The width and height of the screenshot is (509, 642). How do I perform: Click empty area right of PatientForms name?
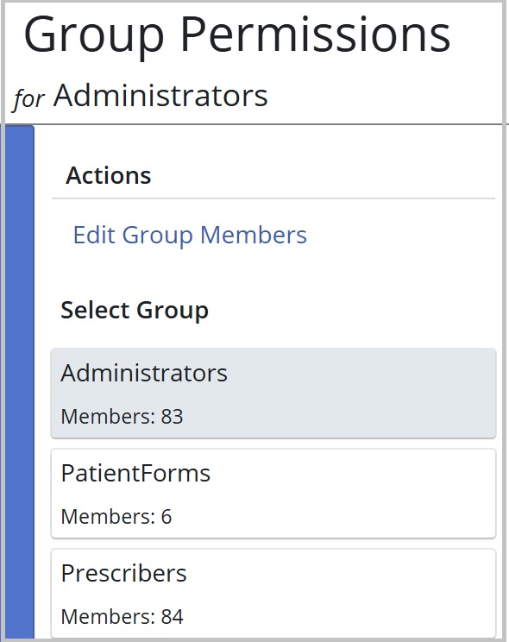coord(352,474)
